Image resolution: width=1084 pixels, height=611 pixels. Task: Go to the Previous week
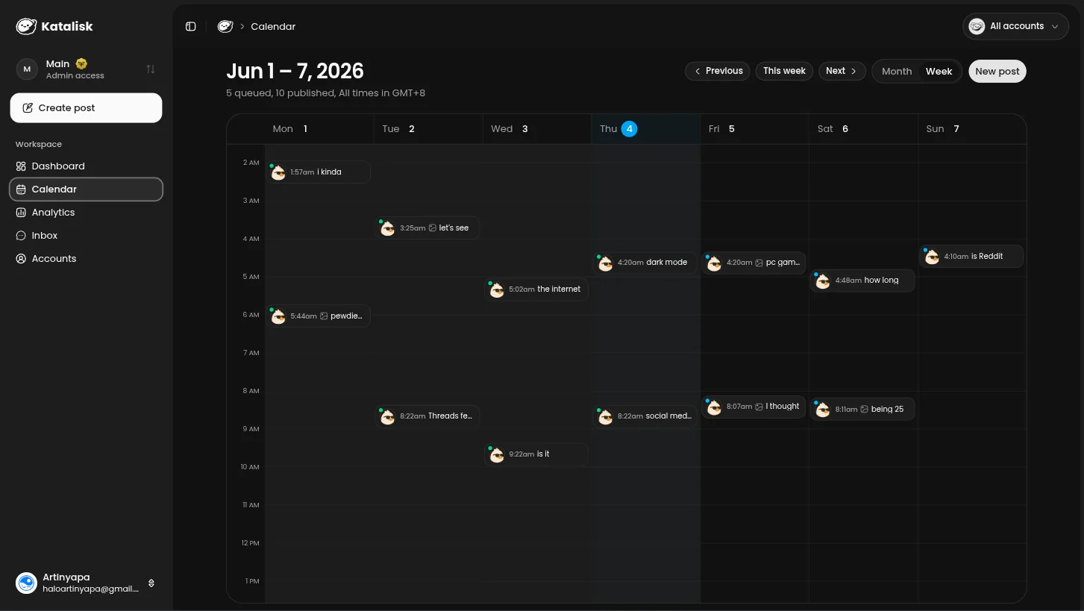[717, 71]
